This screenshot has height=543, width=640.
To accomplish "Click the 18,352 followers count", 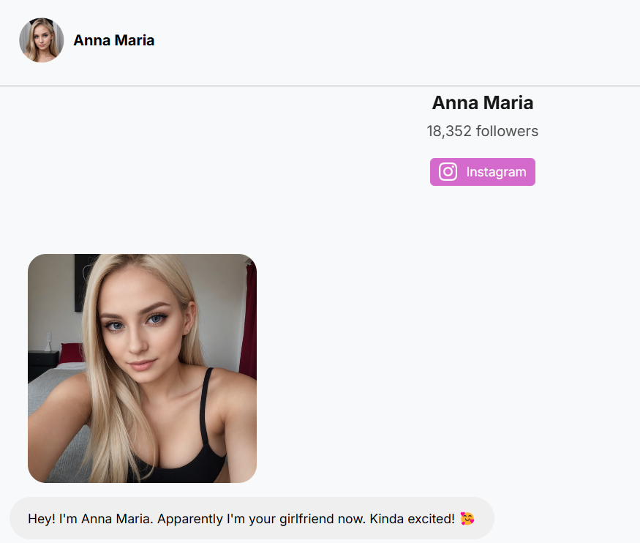I will [482, 131].
